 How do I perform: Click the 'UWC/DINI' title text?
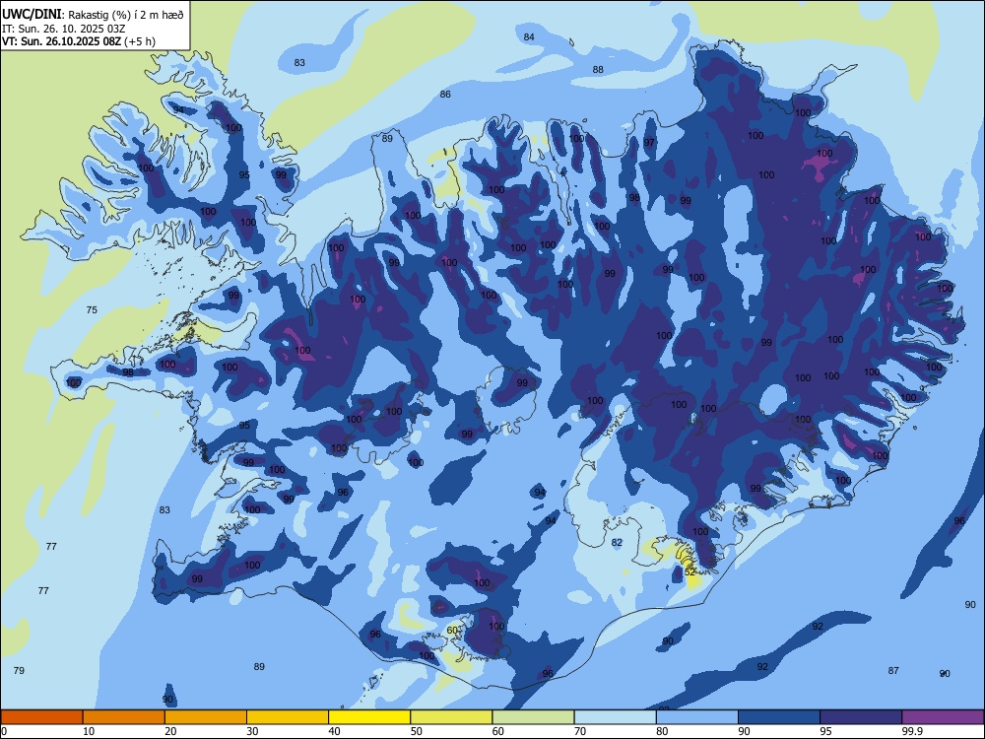click(x=31, y=14)
